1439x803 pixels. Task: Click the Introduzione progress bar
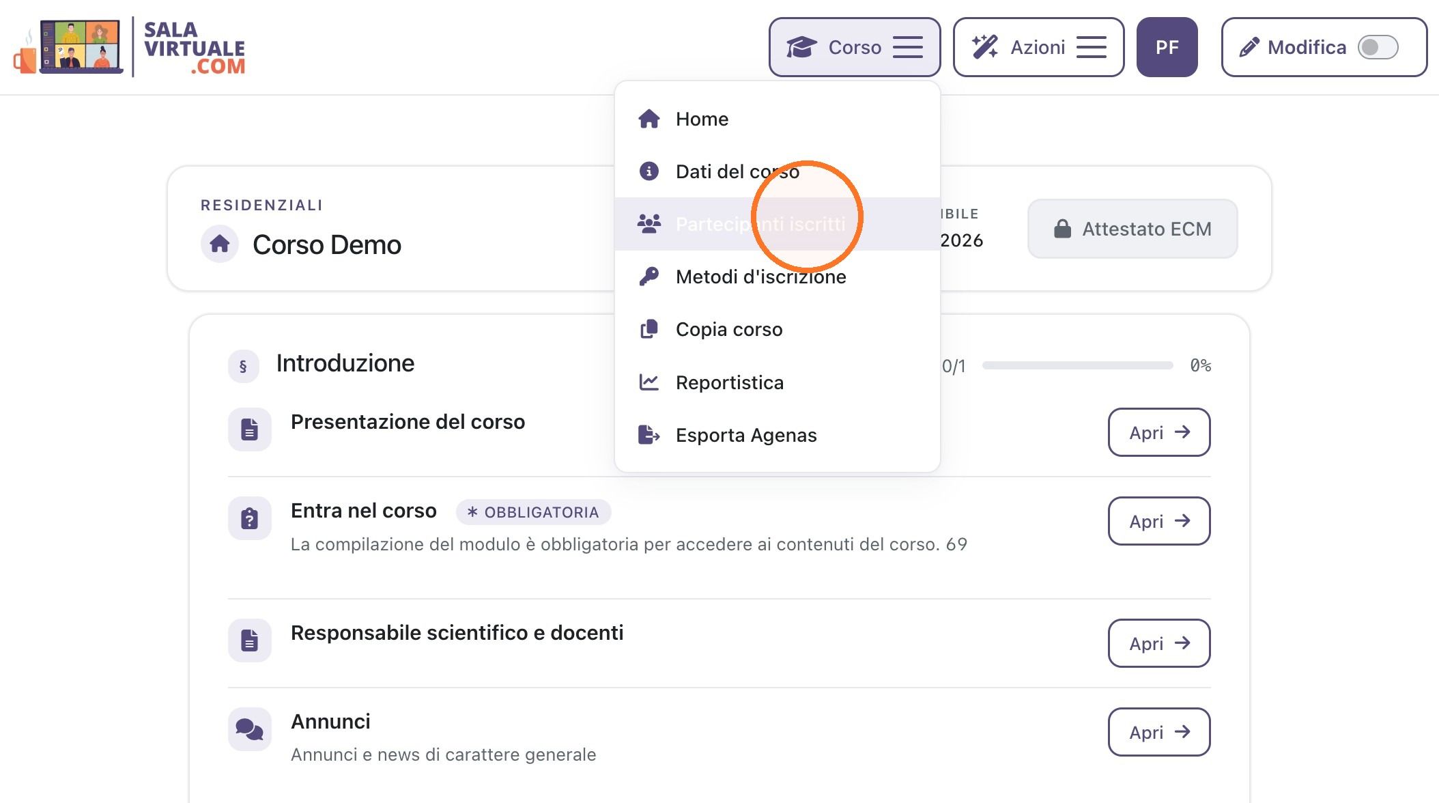point(1077,365)
